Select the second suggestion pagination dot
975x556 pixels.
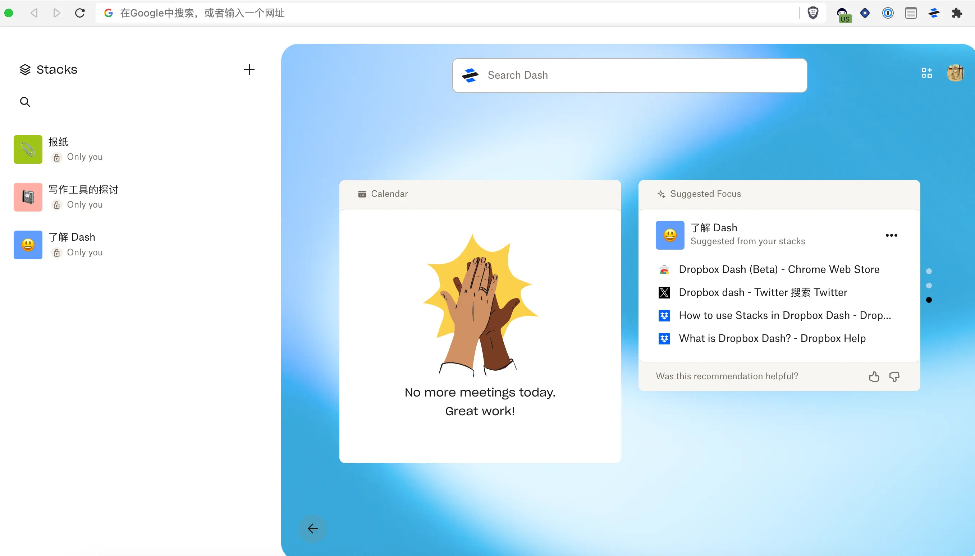(x=929, y=286)
